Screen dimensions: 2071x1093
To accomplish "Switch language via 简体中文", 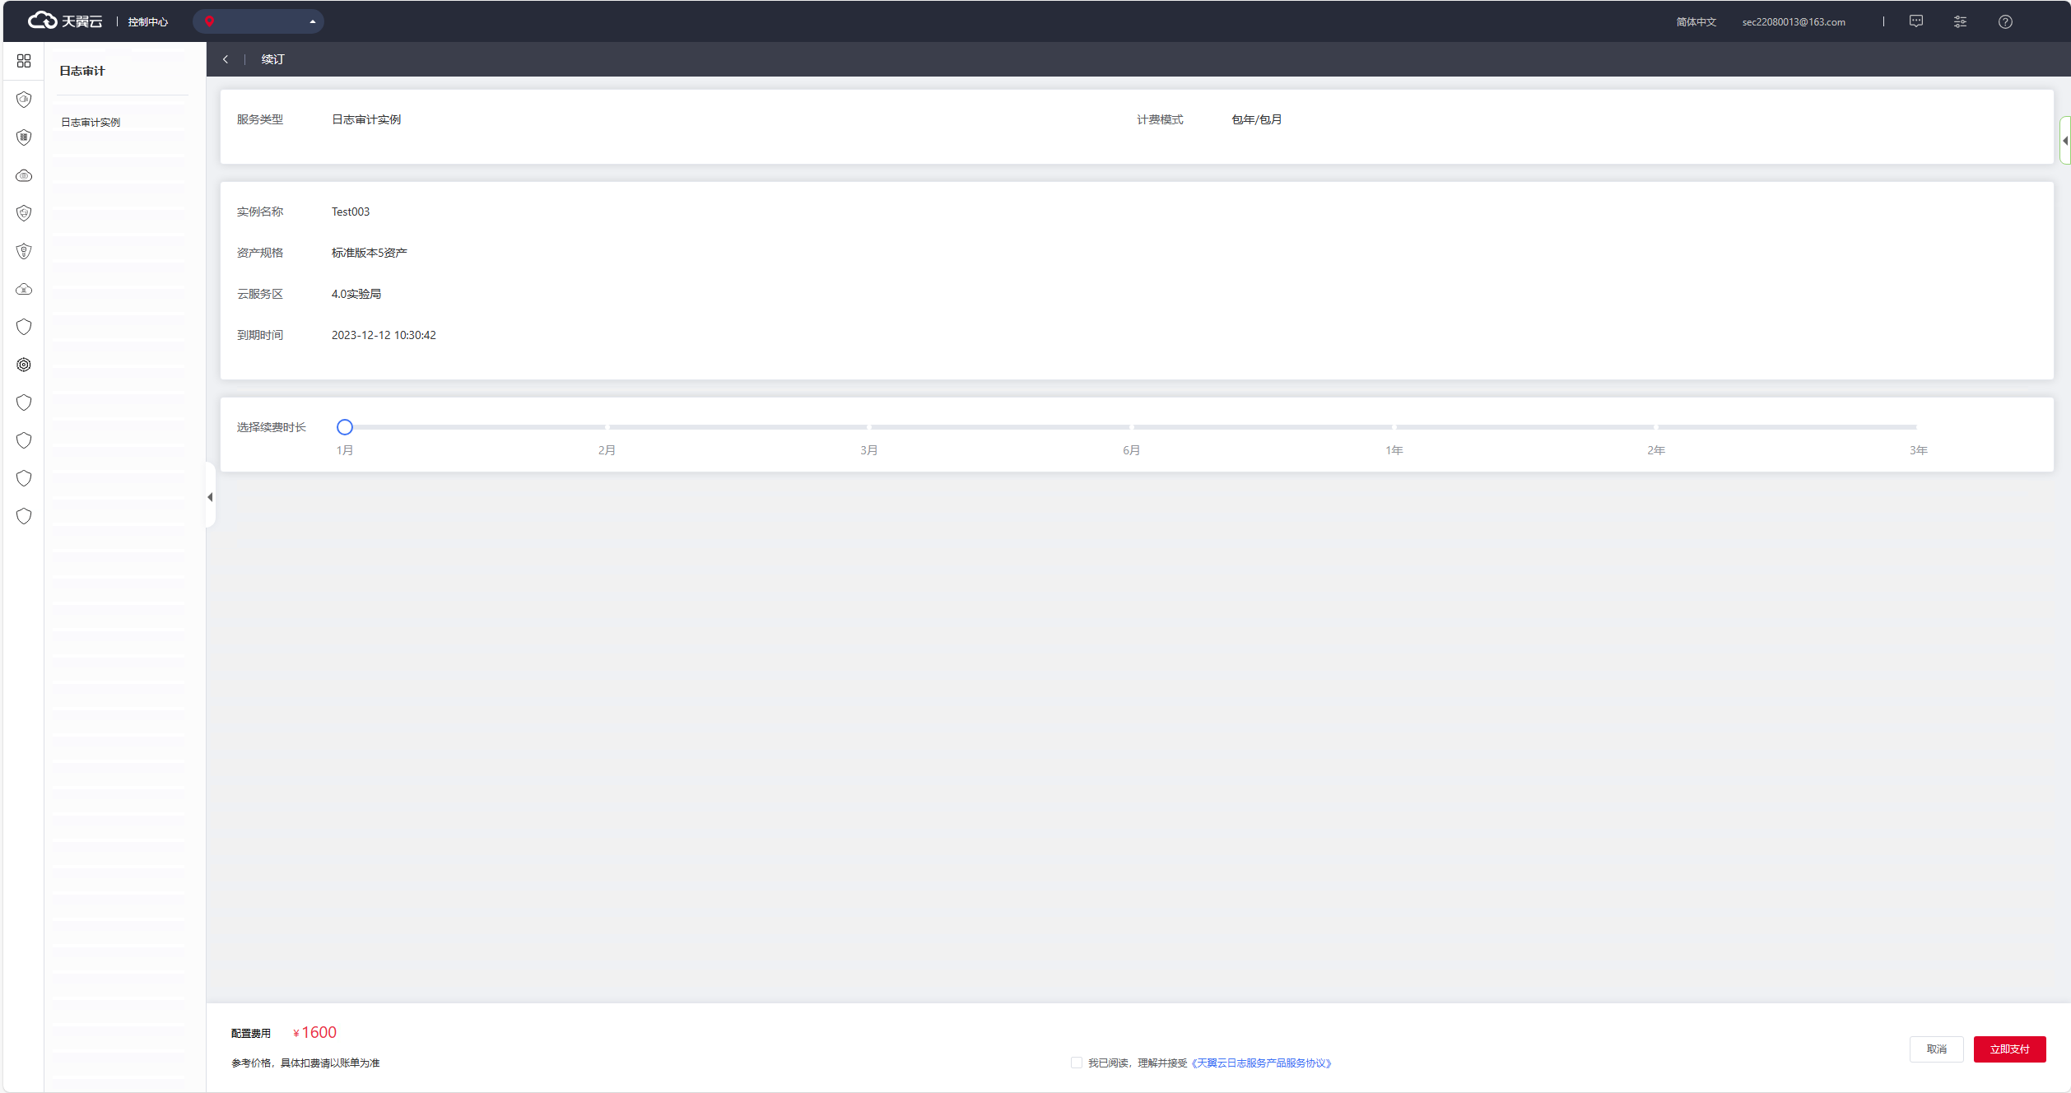I will [x=1696, y=22].
